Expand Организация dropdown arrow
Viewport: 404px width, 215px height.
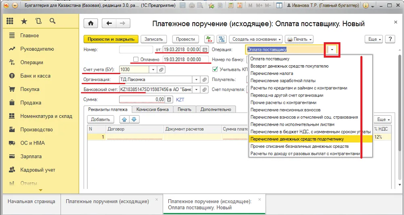196,79
